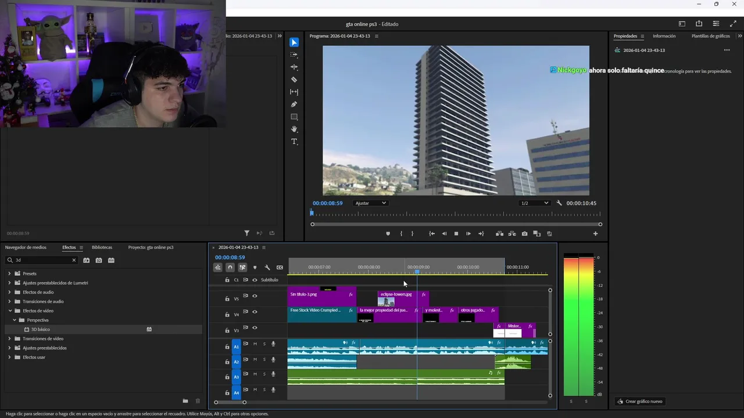Viewport: 744px width, 418px height.
Task: Open Proyecto: gta online ps3 tab
Action: 151,247
